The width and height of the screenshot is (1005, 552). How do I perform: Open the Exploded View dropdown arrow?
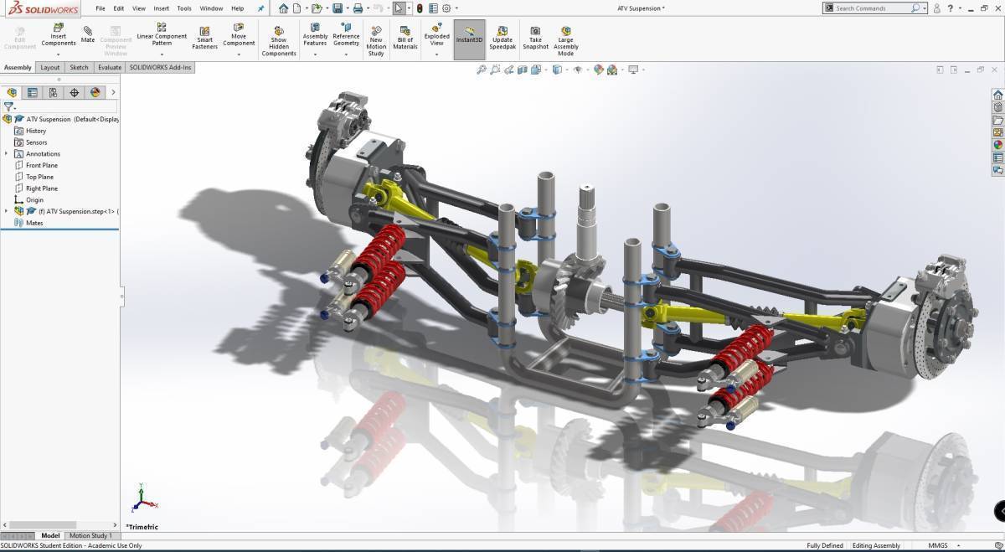click(436, 53)
